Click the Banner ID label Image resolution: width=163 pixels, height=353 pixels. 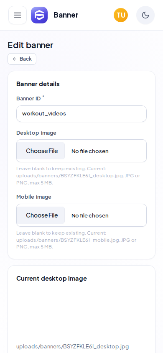tap(28, 98)
